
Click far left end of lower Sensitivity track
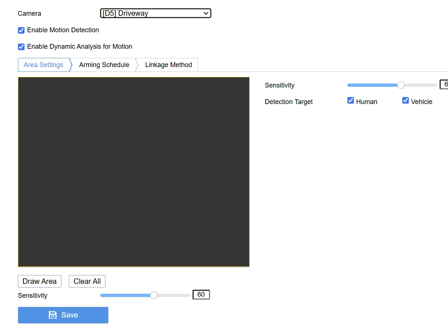coord(102,295)
